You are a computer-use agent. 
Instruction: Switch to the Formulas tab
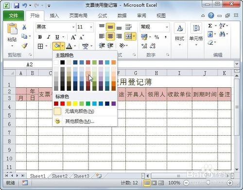pos(103,16)
